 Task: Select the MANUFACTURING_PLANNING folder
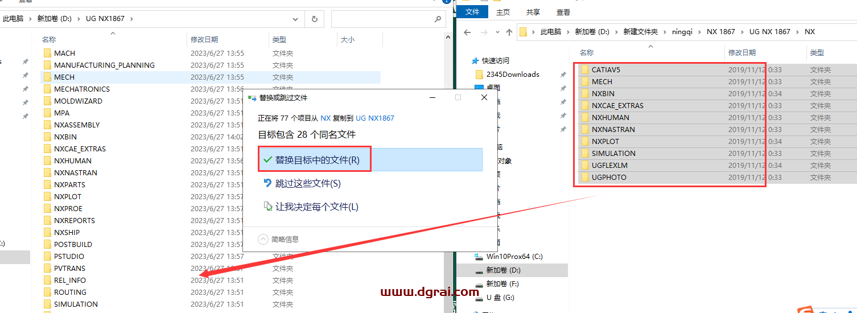click(104, 65)
